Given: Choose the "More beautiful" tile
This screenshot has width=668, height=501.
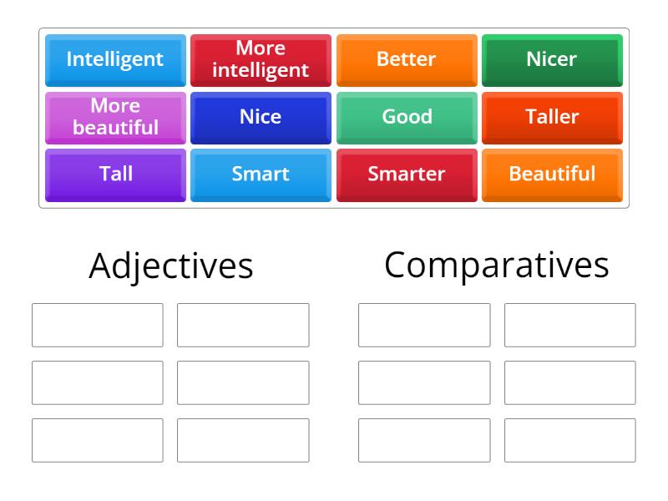Looking at the screenshot, I should (x=114, y=117).
